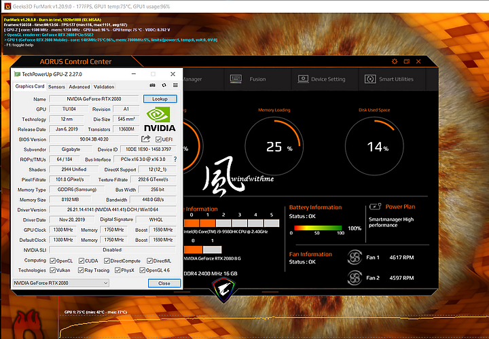Click the Digital Signature WHQL value
Screen dimensions: 489x339
[x=156, y=219]
